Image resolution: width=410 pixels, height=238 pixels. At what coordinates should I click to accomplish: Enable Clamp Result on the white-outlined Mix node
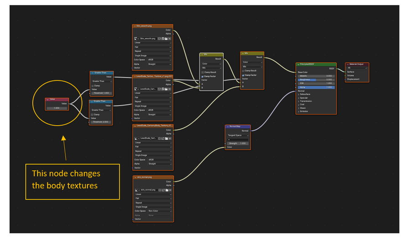[x=203, y=72]
